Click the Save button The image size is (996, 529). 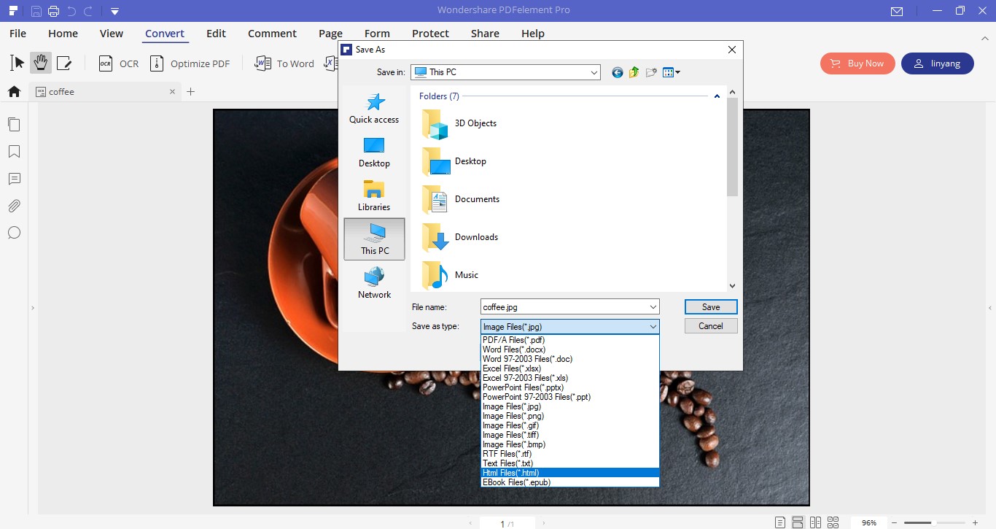711,307
